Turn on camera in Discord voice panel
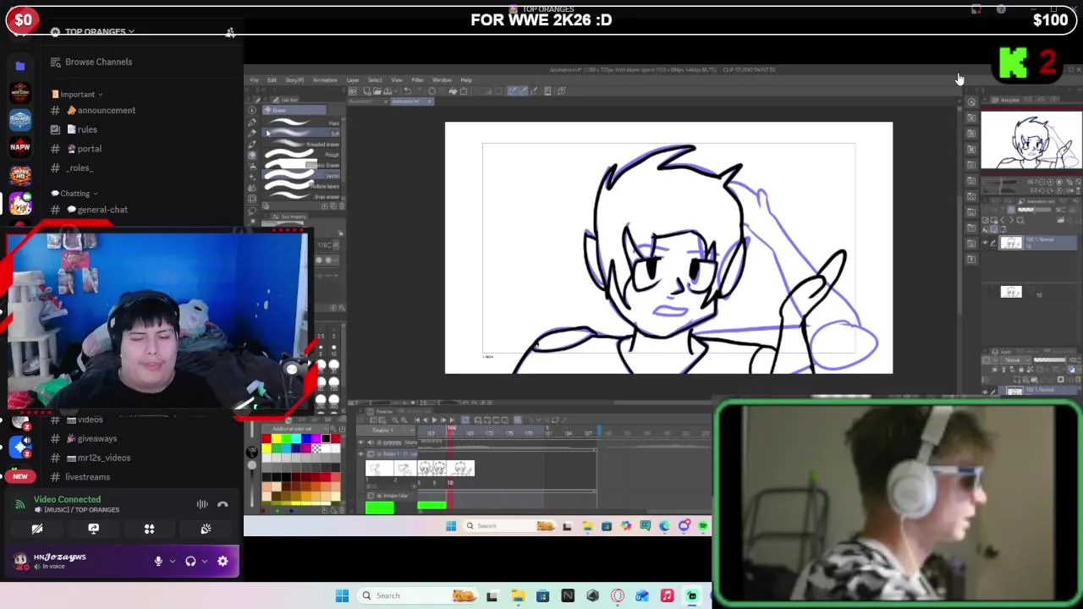Image resolution: width=1083 pixels, height=609 pixels. pyautogui.click(x=37, y=529)
